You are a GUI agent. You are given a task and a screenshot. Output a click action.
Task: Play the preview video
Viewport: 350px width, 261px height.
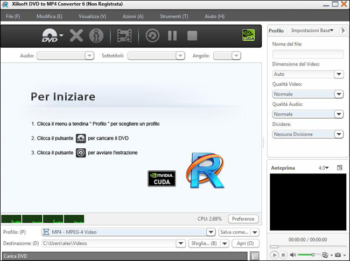275,255
